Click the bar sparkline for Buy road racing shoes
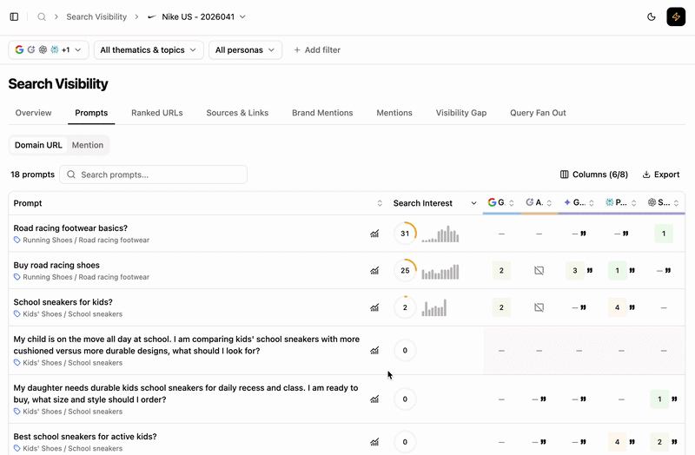The height and width of the screenshot is (455, 695). (x=440, y=272)
